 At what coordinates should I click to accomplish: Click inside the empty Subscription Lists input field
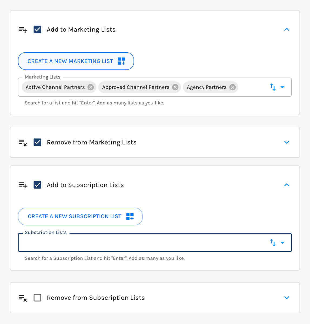point(135,242)
